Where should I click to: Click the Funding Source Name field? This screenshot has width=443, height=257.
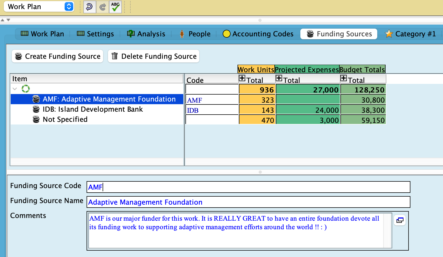[248, 202]
